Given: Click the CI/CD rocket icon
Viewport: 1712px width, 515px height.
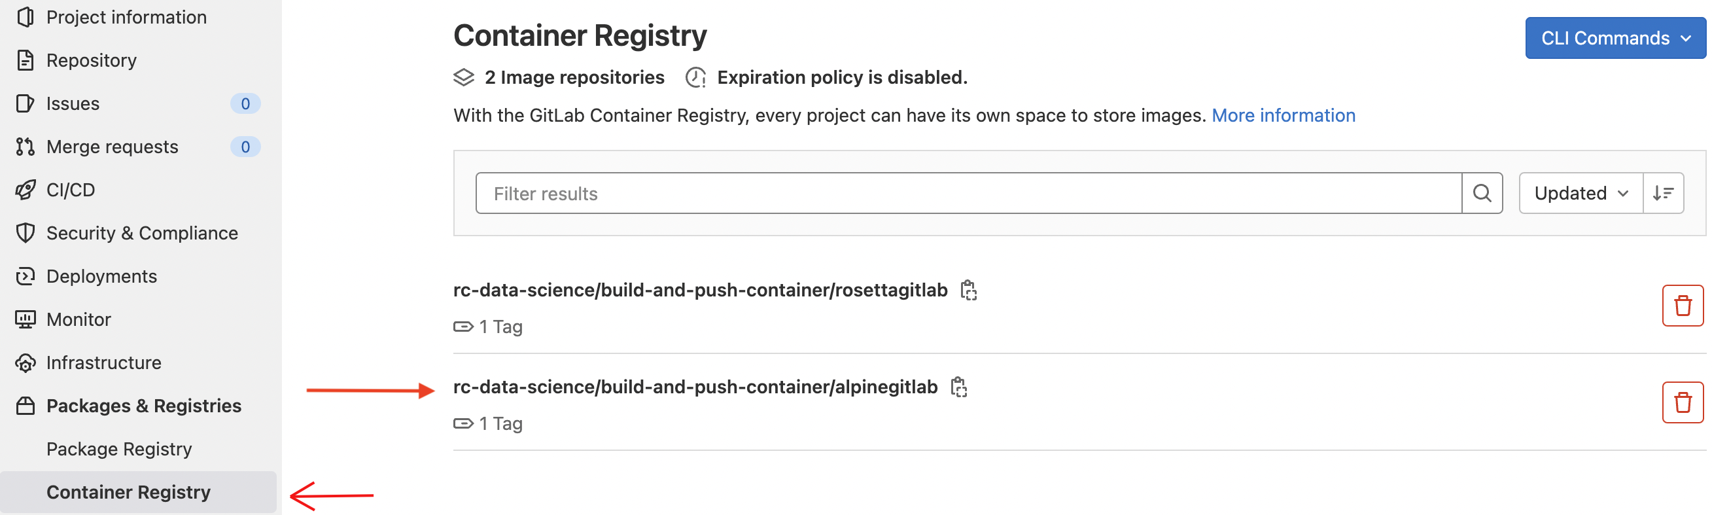Looking at the screenshot, I should [x=26, y=190].
